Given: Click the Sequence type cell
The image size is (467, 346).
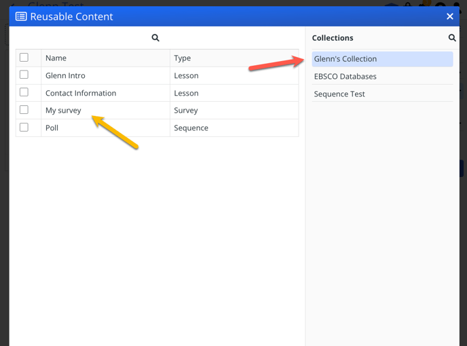Looking at the screenshot, I should [x=234, y=128].
